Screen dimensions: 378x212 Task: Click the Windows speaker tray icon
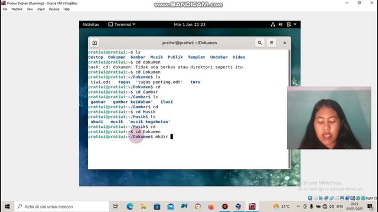tap(332, 207)
